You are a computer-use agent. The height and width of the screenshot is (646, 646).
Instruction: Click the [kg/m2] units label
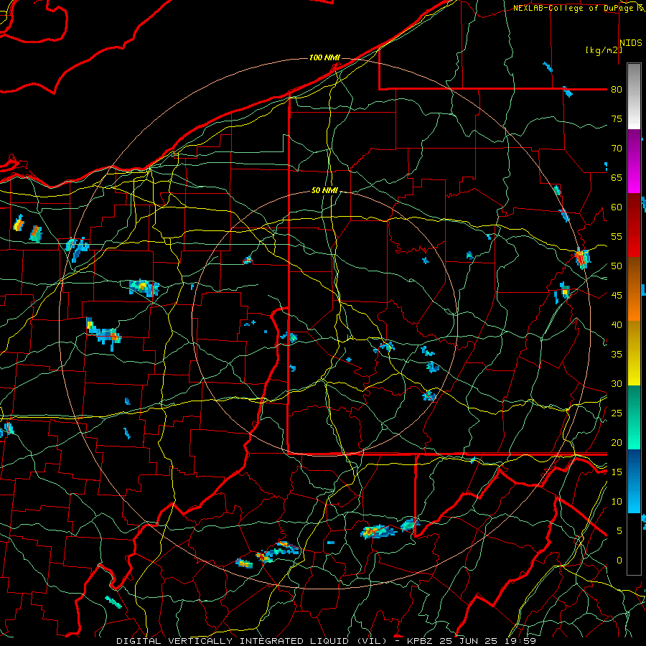[604, 50]
